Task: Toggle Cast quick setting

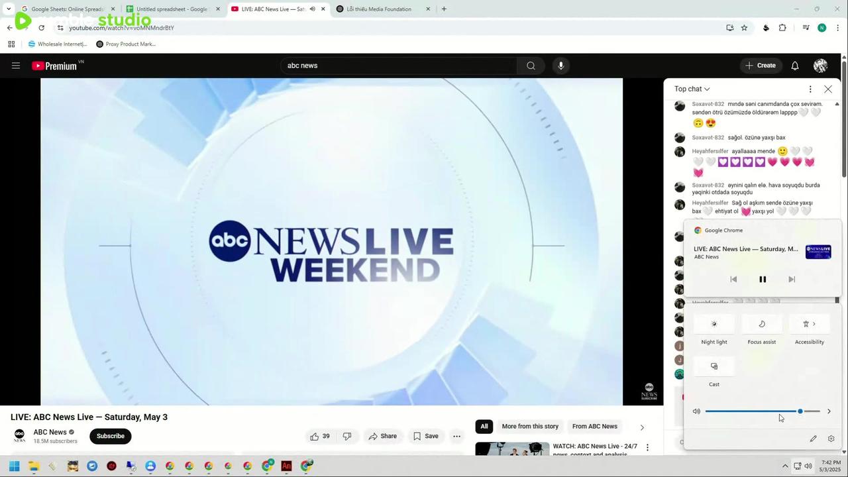Action: 714,366
